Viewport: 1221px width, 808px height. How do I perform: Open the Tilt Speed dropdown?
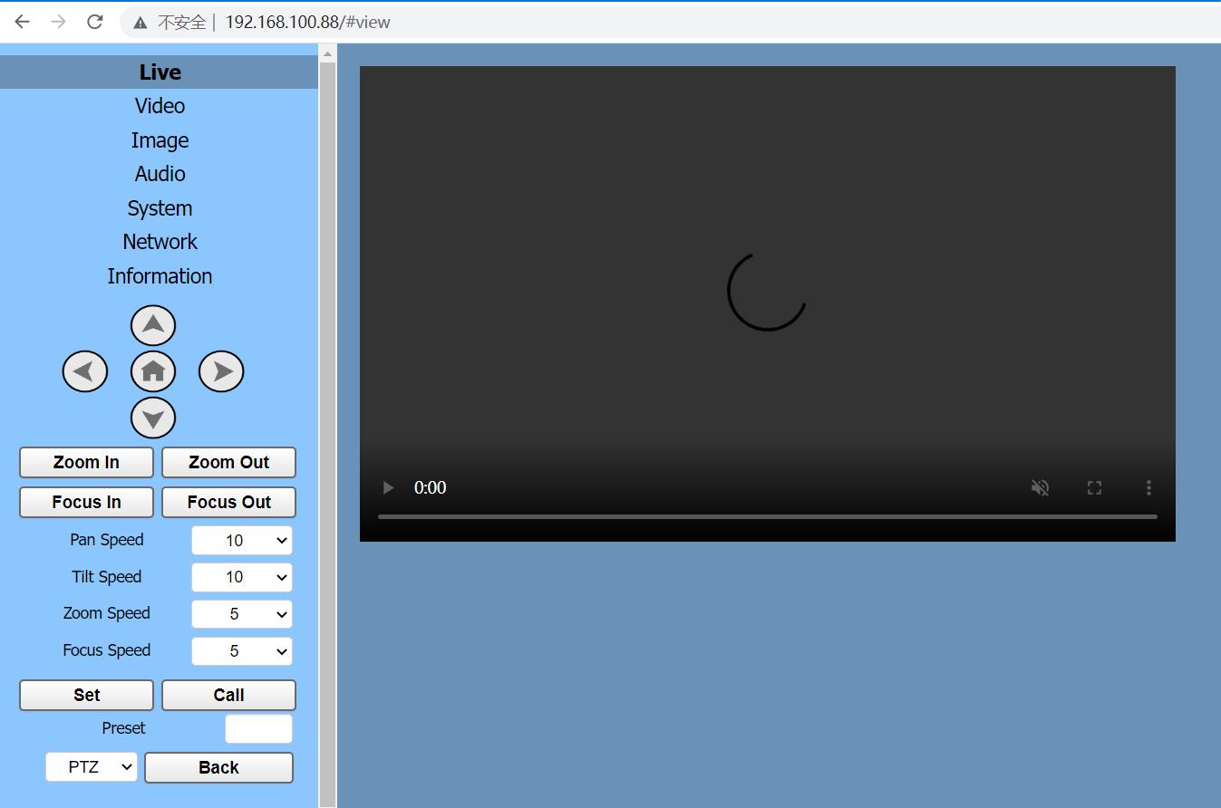click(242, 577)
